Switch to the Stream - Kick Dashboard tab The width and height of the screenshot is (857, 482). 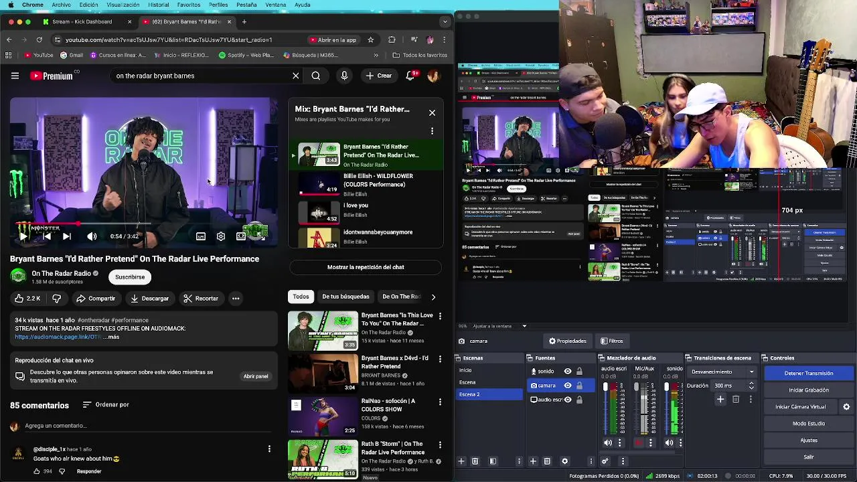coord(86,21)
